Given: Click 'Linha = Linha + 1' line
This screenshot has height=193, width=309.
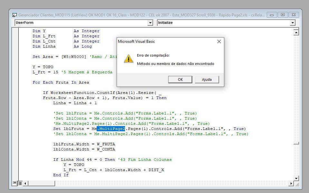Looking at the screenshot, I should click(x=75, y=103).
